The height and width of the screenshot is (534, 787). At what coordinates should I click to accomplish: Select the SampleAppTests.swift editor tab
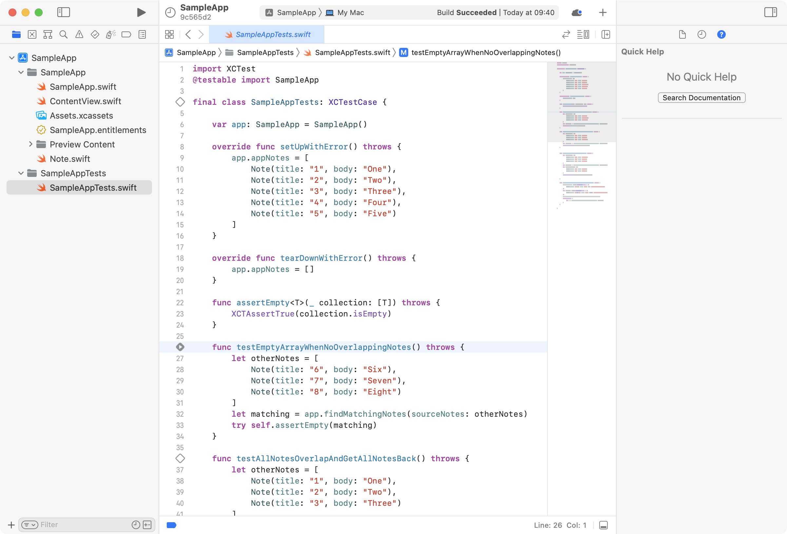[x=267, y=34]
